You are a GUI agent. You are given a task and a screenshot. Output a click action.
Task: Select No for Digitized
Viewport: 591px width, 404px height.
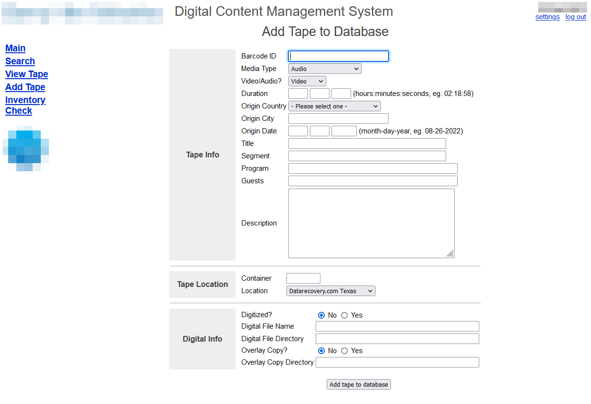point(322,315)
